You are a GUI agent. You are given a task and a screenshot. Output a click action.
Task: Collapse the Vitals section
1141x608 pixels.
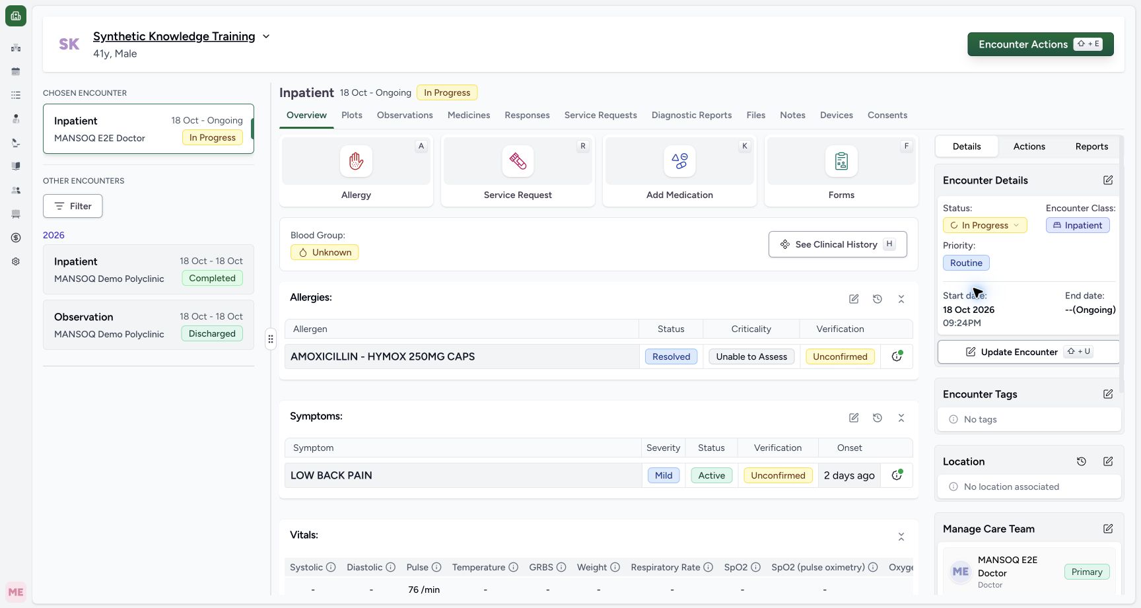tap(901, 537)
